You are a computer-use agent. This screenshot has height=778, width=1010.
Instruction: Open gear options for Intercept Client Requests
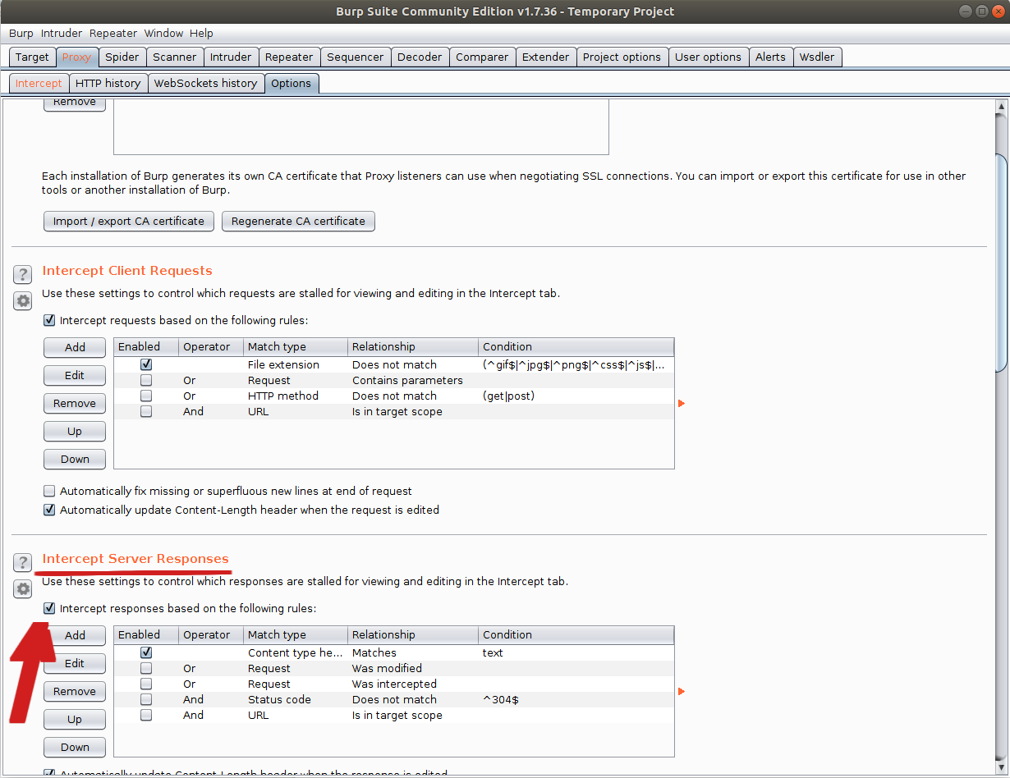pos(23,300)
